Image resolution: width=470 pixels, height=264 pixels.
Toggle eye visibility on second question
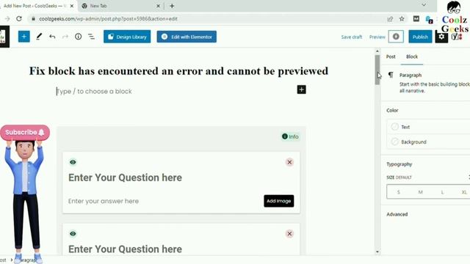73,233
